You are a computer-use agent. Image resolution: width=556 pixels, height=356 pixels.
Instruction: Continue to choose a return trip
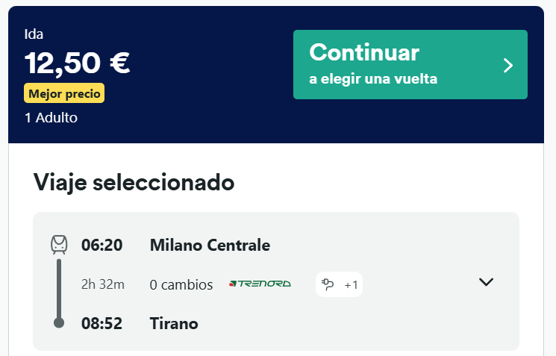click(410, 64)
